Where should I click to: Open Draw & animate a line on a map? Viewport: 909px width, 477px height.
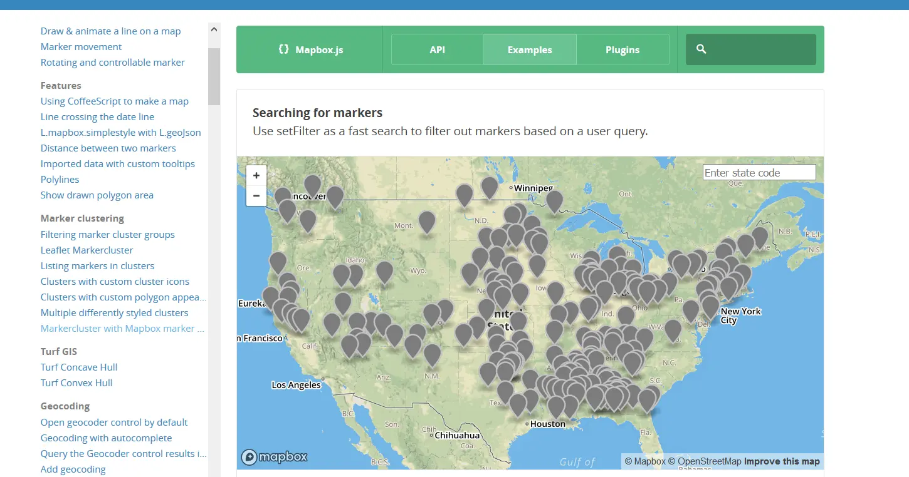(110, 31)
